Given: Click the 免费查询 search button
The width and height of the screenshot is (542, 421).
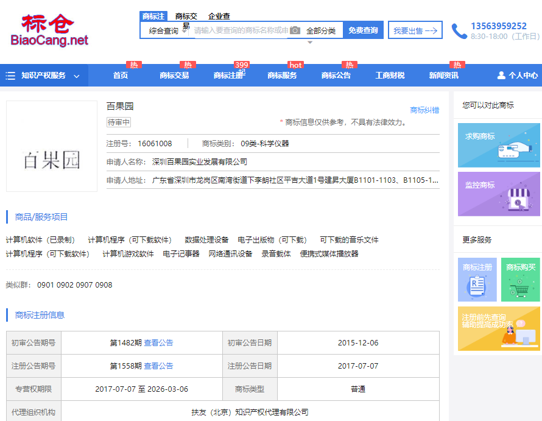Looking at the screenshot, I should point(363,30).
